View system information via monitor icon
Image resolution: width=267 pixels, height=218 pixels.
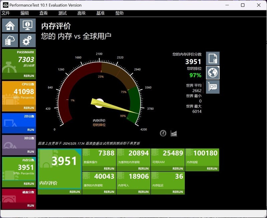point(27,25)
